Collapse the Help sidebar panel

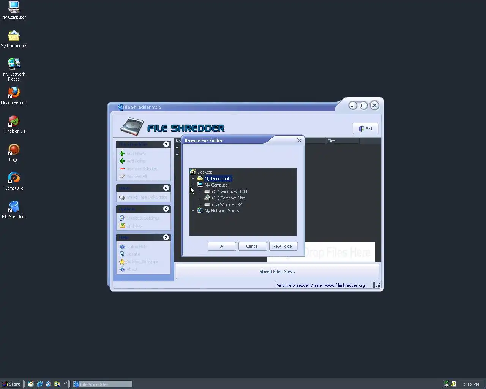pyautogui.click(x=166, y=237)
